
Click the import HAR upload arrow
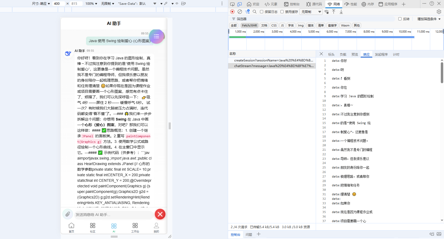tap(334, 12)
